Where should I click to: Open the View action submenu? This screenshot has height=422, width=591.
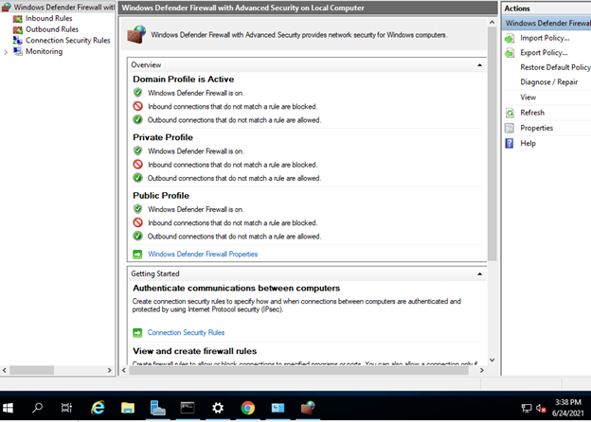528,97
